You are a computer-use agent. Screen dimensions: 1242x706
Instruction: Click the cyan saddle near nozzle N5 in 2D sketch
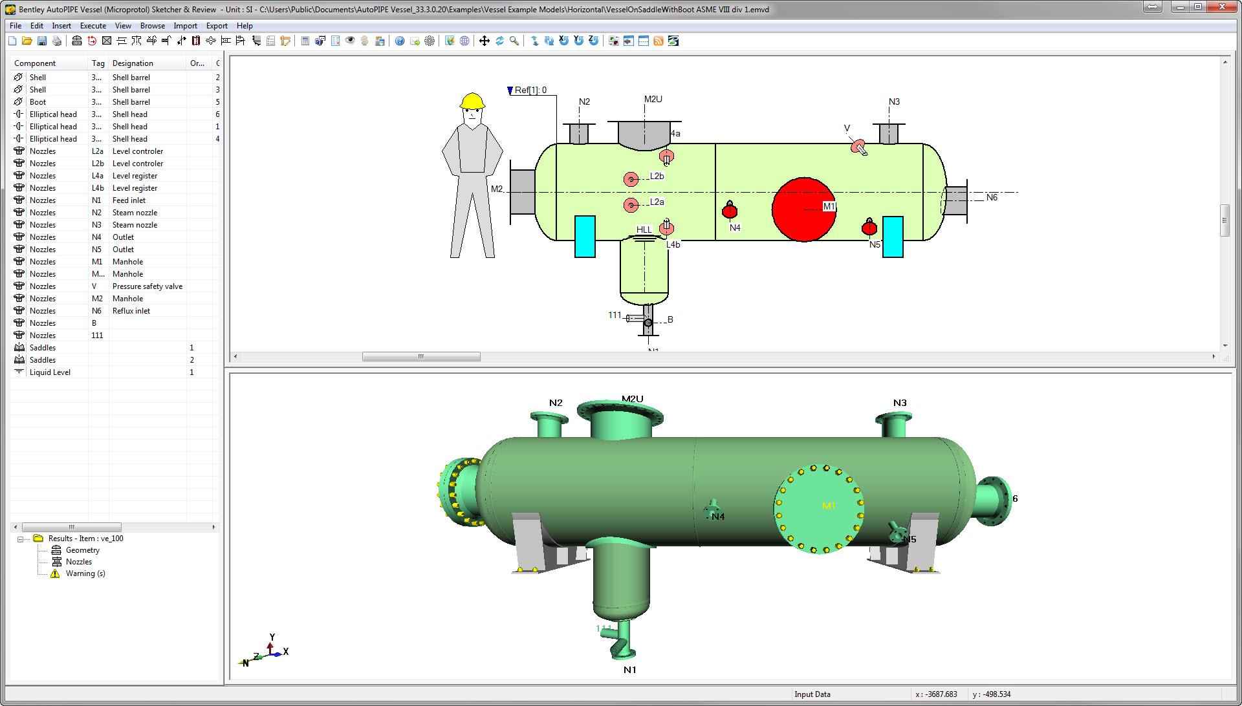tap(893, 237)
